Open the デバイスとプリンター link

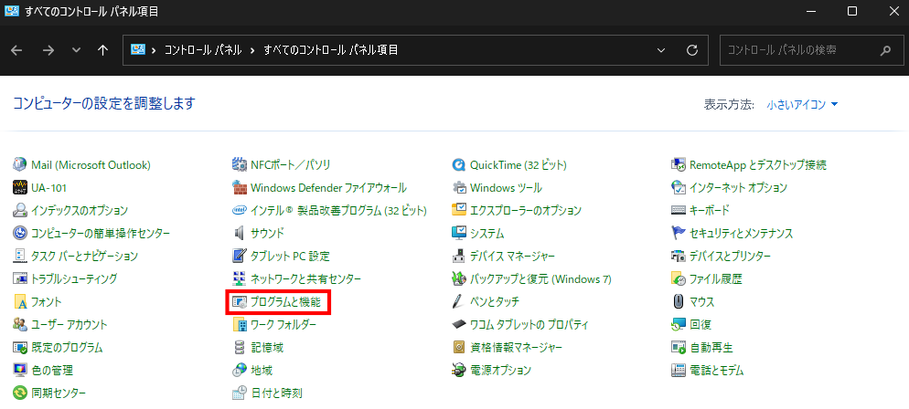731,256
